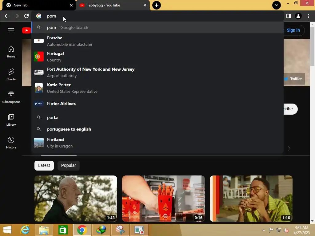Open the Action Center flag icon
315x236 pixels.
(x=271, y=230)
